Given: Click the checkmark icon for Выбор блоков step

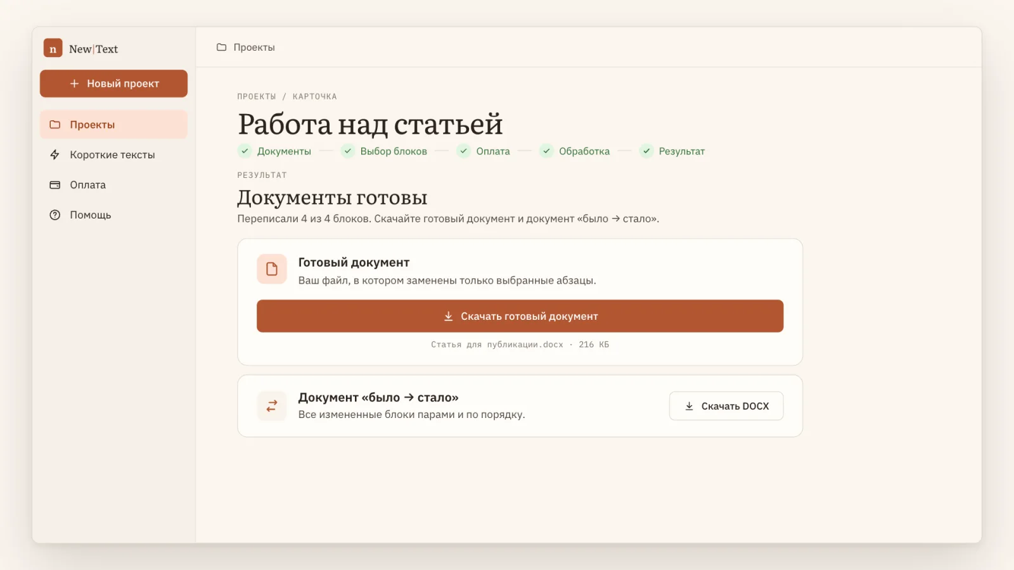Looking at the screenshot, I should click(x=347, y=151).
